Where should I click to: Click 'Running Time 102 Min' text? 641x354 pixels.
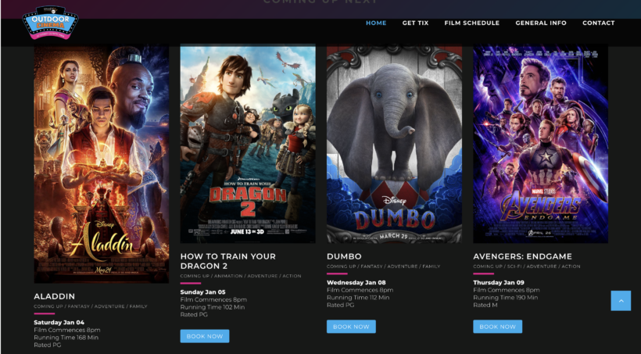213,307
